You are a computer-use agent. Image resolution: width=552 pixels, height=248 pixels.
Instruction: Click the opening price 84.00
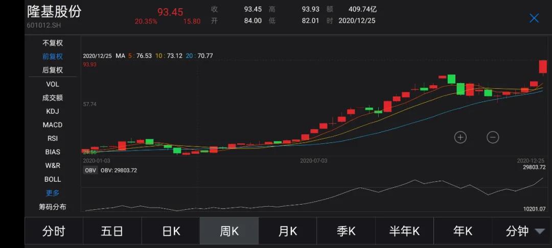253,21
